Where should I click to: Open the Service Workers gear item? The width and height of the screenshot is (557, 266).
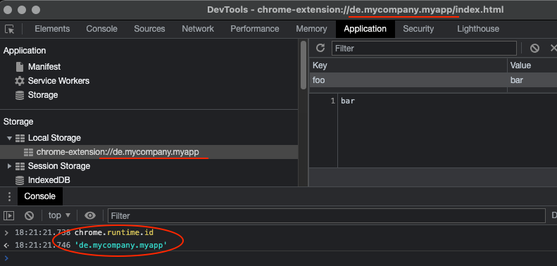coord(52,81)
